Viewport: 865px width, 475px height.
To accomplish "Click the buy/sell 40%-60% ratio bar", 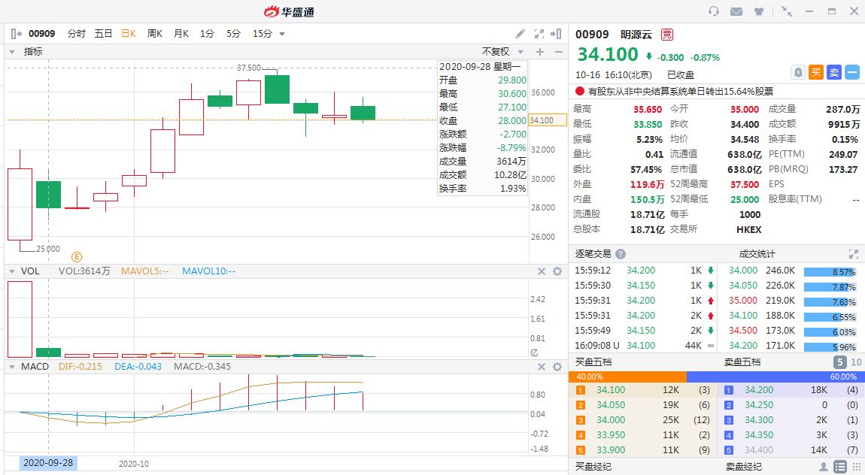I will pyautogui.click(x=715, y=377).
